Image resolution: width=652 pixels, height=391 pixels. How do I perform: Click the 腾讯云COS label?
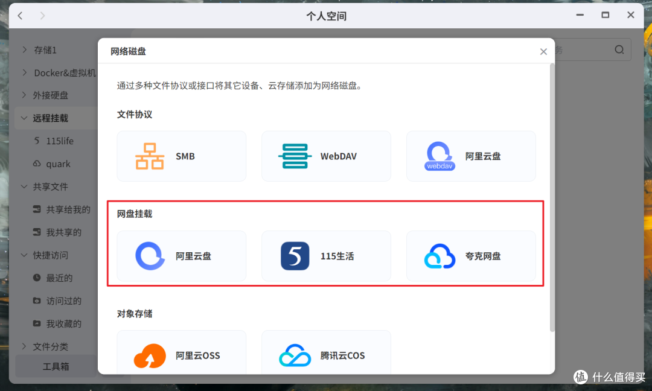pyautogui.click(x=342, y=355)
